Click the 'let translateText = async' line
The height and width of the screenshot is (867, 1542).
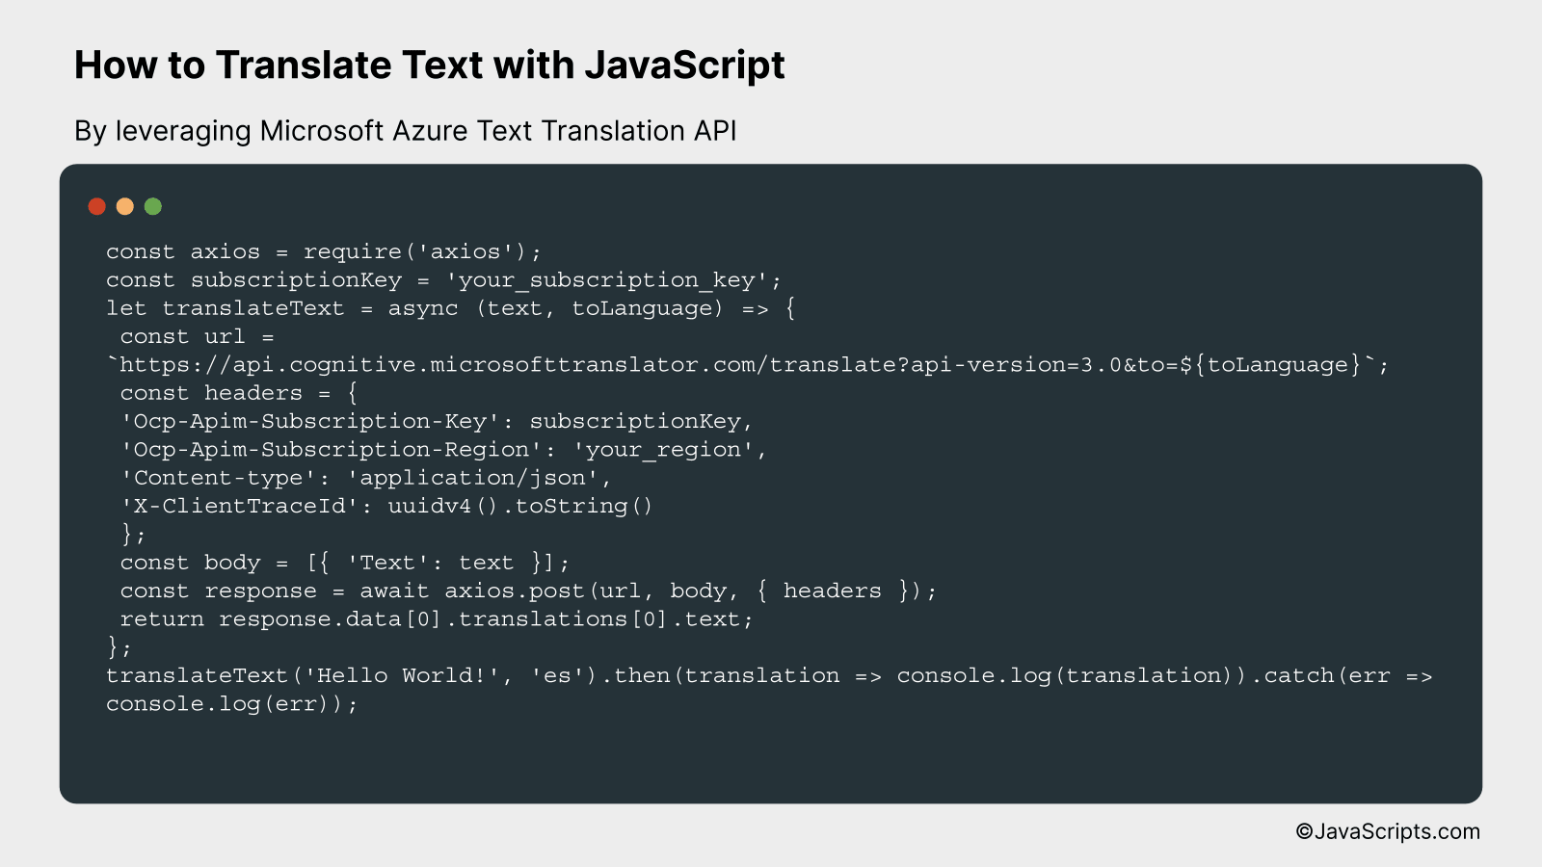(x=451, y=308)
